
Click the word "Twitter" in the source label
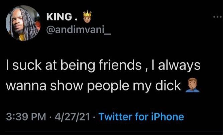116,117
